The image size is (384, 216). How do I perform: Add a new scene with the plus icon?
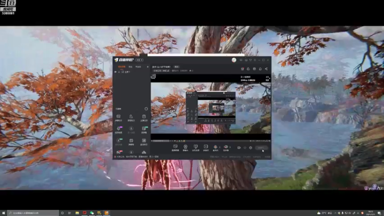tap(147, 67)
